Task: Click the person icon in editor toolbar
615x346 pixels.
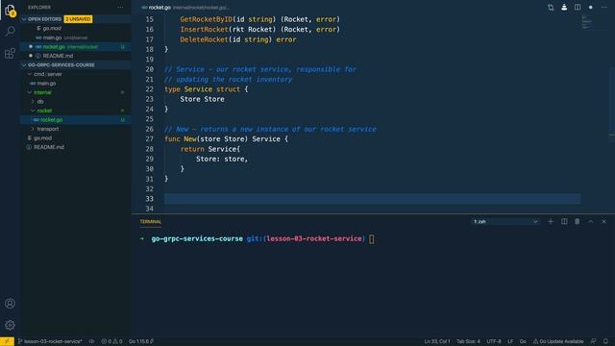Action: [x=564, y=7]
